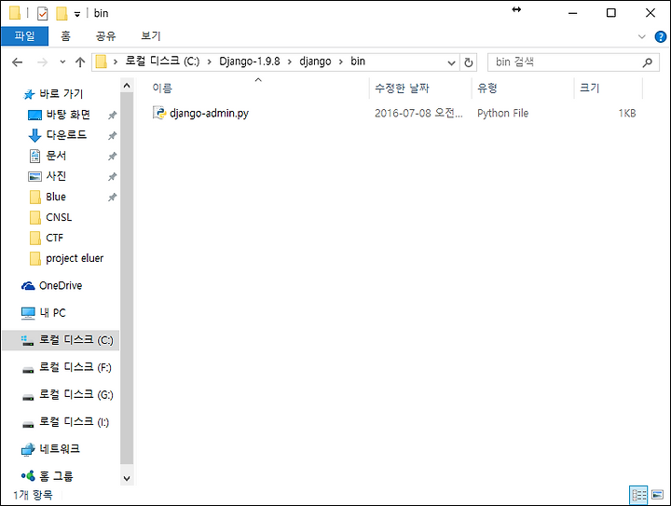Open the recent locations dropdown
Image resolution: width=671 pixels, height=506 pixels.
pyautogui.click(x=62, y=62)
